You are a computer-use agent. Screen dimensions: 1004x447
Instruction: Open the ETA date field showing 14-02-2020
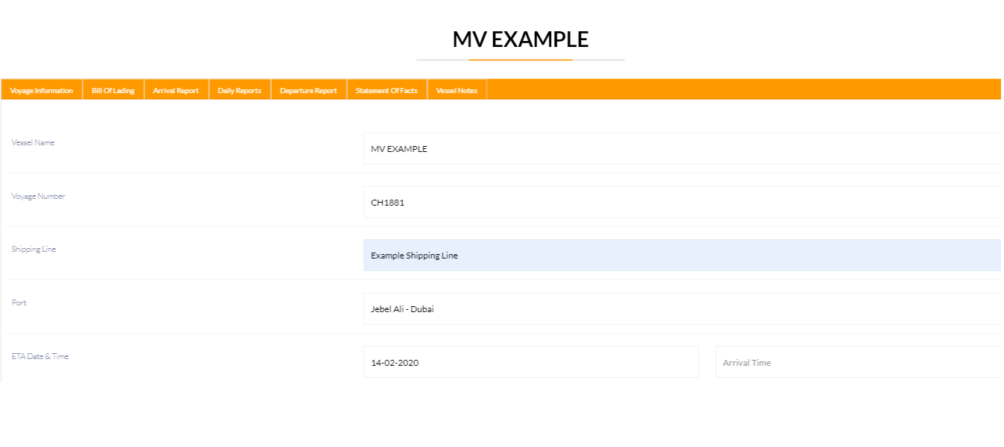pyautogui.click(x=530, y=363)
